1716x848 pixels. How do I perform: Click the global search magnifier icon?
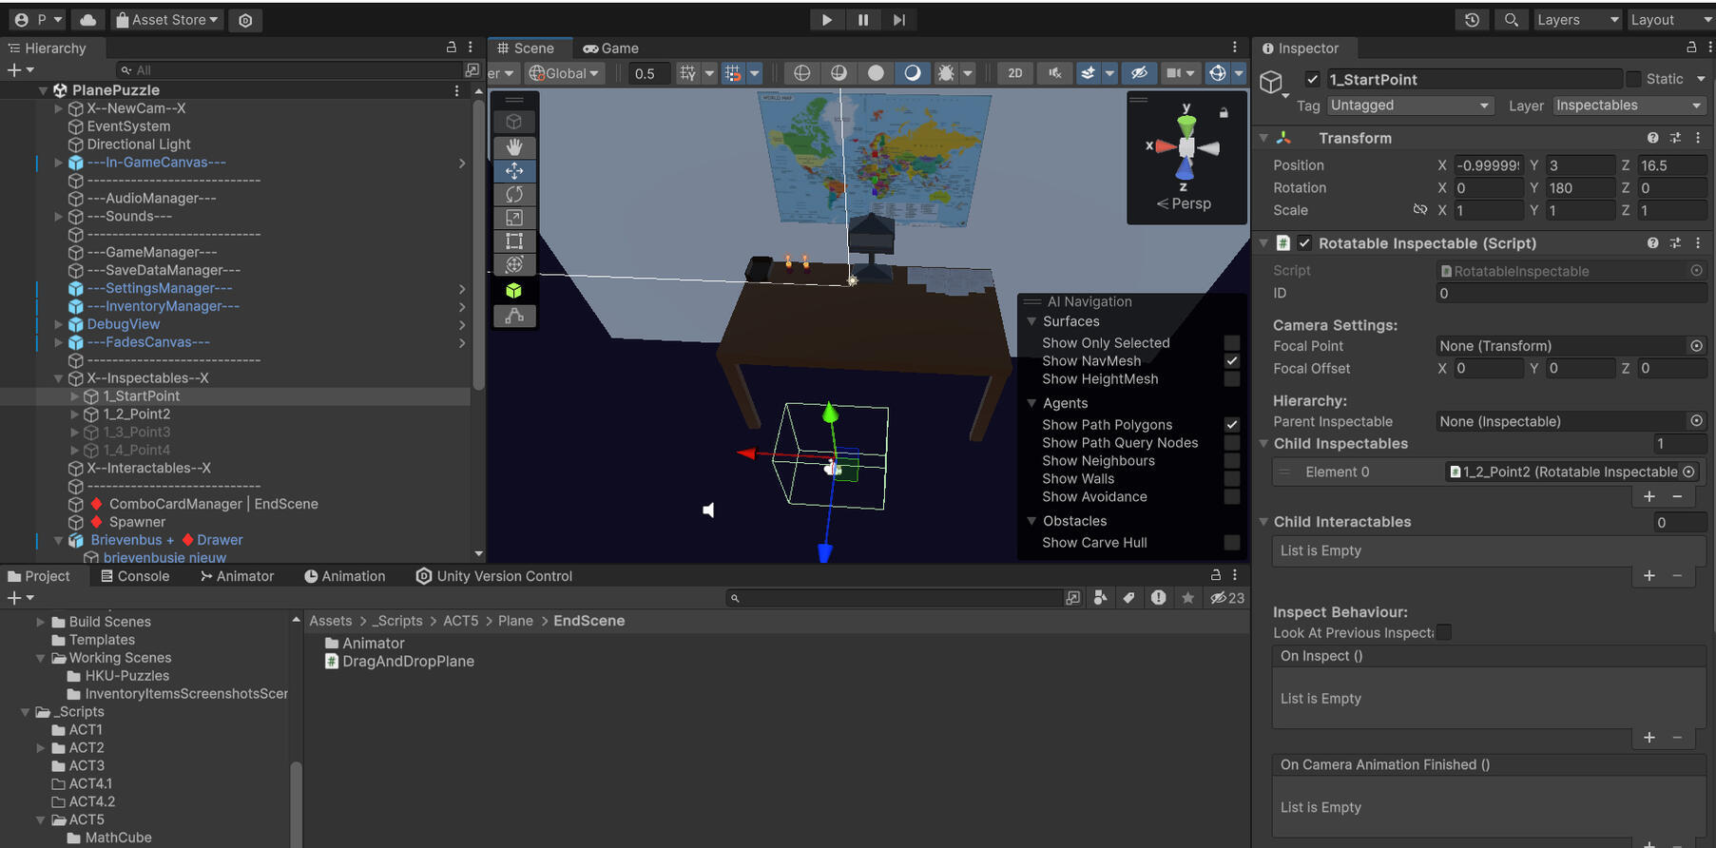tap(1511, 20)
